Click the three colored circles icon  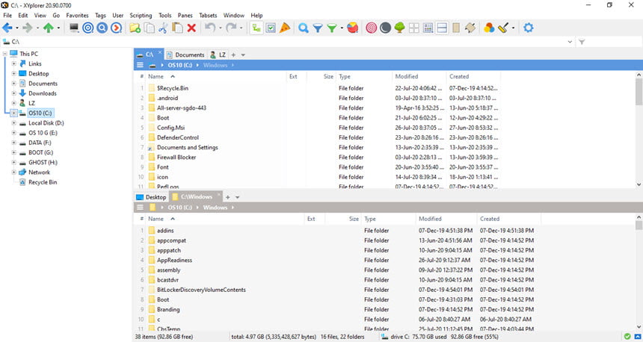click(489, 28)
